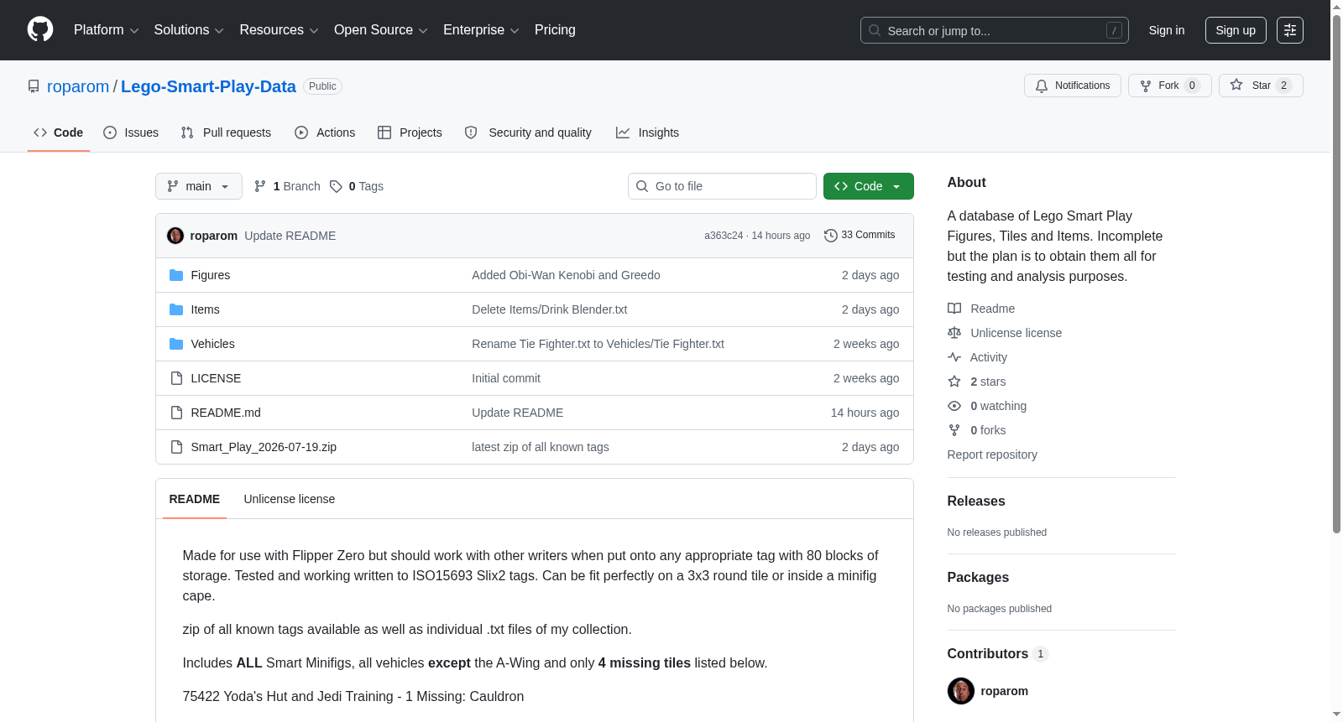Open the appearance settings icon button
This screenshot has width=1343, height=722.
point(1290,30)
